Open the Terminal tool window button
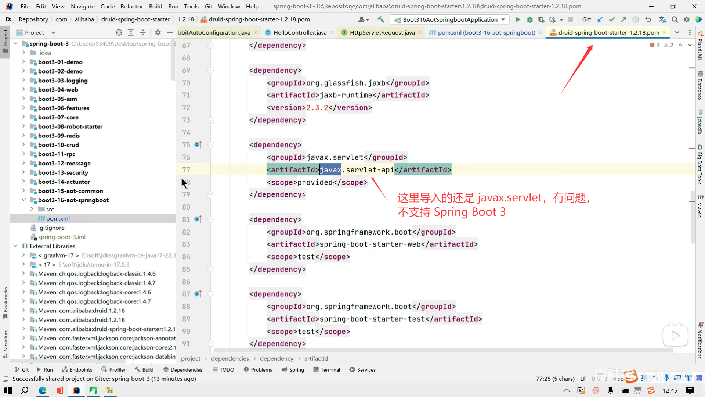 point(326,370)
